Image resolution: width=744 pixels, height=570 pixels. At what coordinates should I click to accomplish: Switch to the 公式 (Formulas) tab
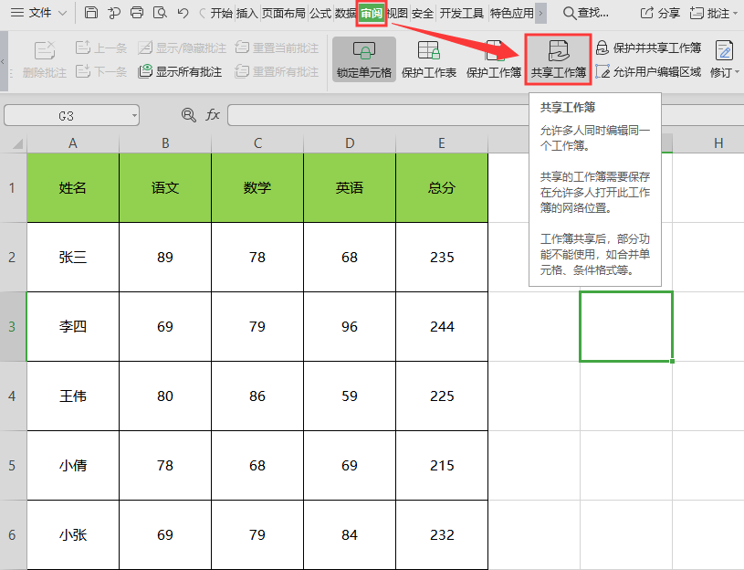tap(320, 14)
